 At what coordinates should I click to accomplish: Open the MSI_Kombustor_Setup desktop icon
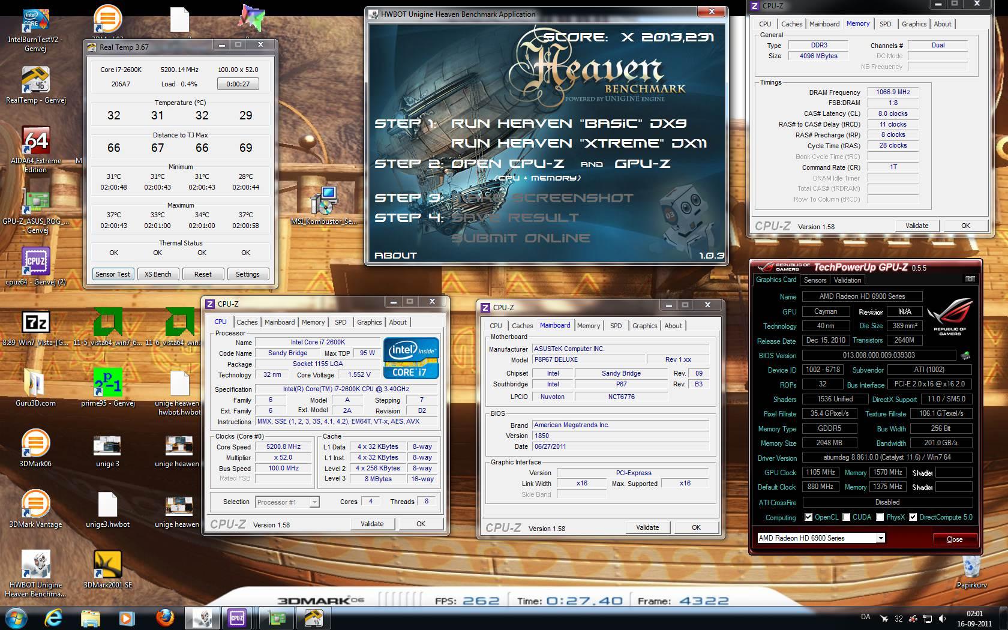324,206
